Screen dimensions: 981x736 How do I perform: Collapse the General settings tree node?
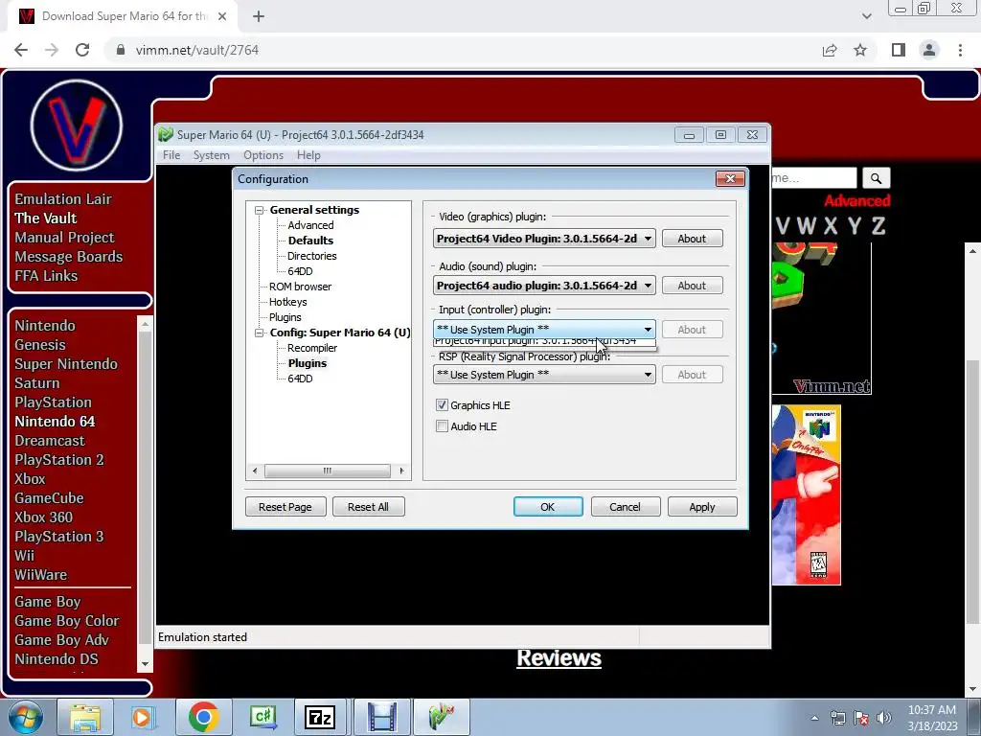coord(259,210)
